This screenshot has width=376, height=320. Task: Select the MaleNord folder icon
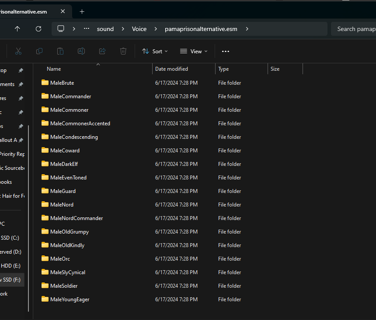(45, 204)
